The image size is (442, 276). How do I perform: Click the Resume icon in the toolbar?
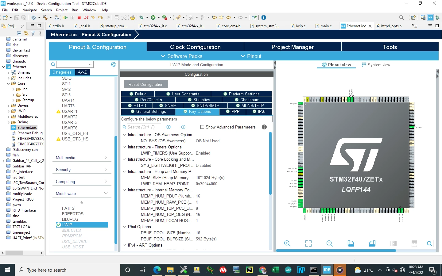(65, 17)
